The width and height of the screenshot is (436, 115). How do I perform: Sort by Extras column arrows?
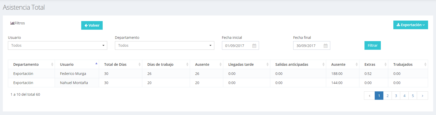tap(385, 64)
